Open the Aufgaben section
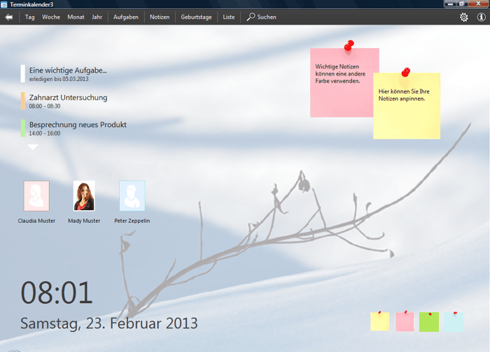This screenshot has width=490, height=352. pyautogui.click(x=126, y=17)
